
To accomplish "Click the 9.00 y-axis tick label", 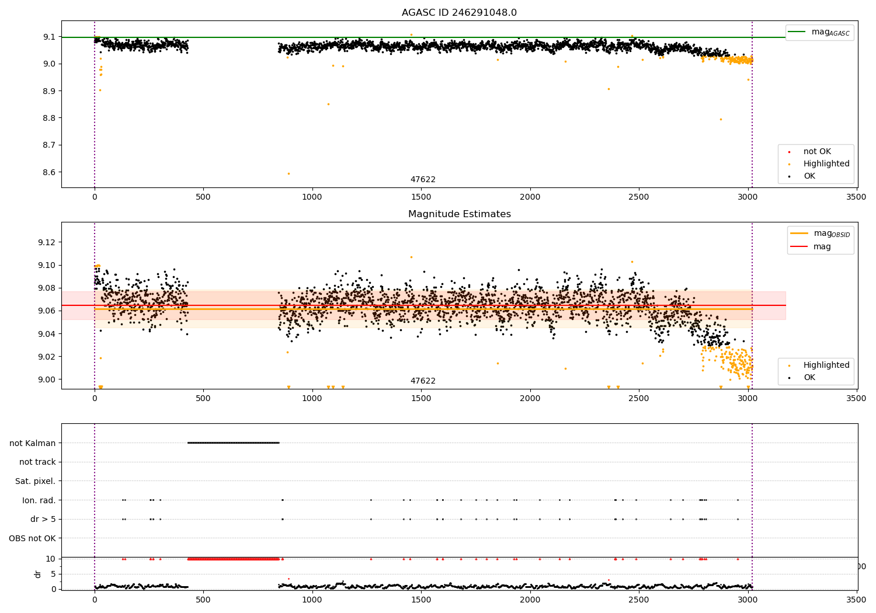I will (48, 379).
